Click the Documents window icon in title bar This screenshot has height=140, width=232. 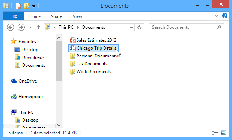(x=6, y=6)
